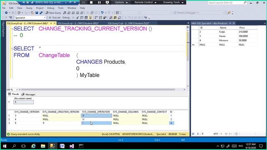Open the Drawing Tools dropdown
The width and height of the screenshot is (267, 150).
pos(173,2)
